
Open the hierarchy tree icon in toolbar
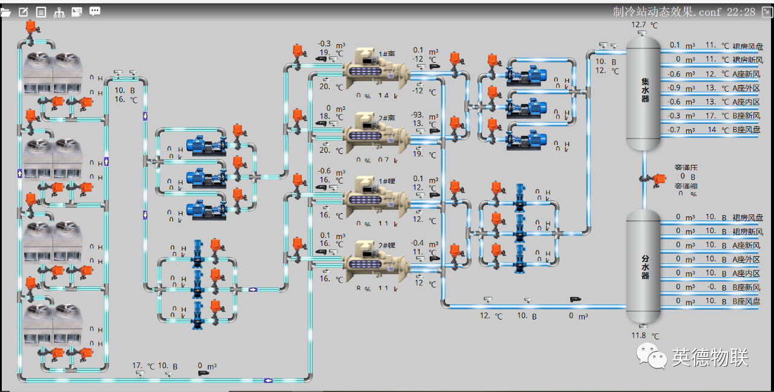point(59,11)
